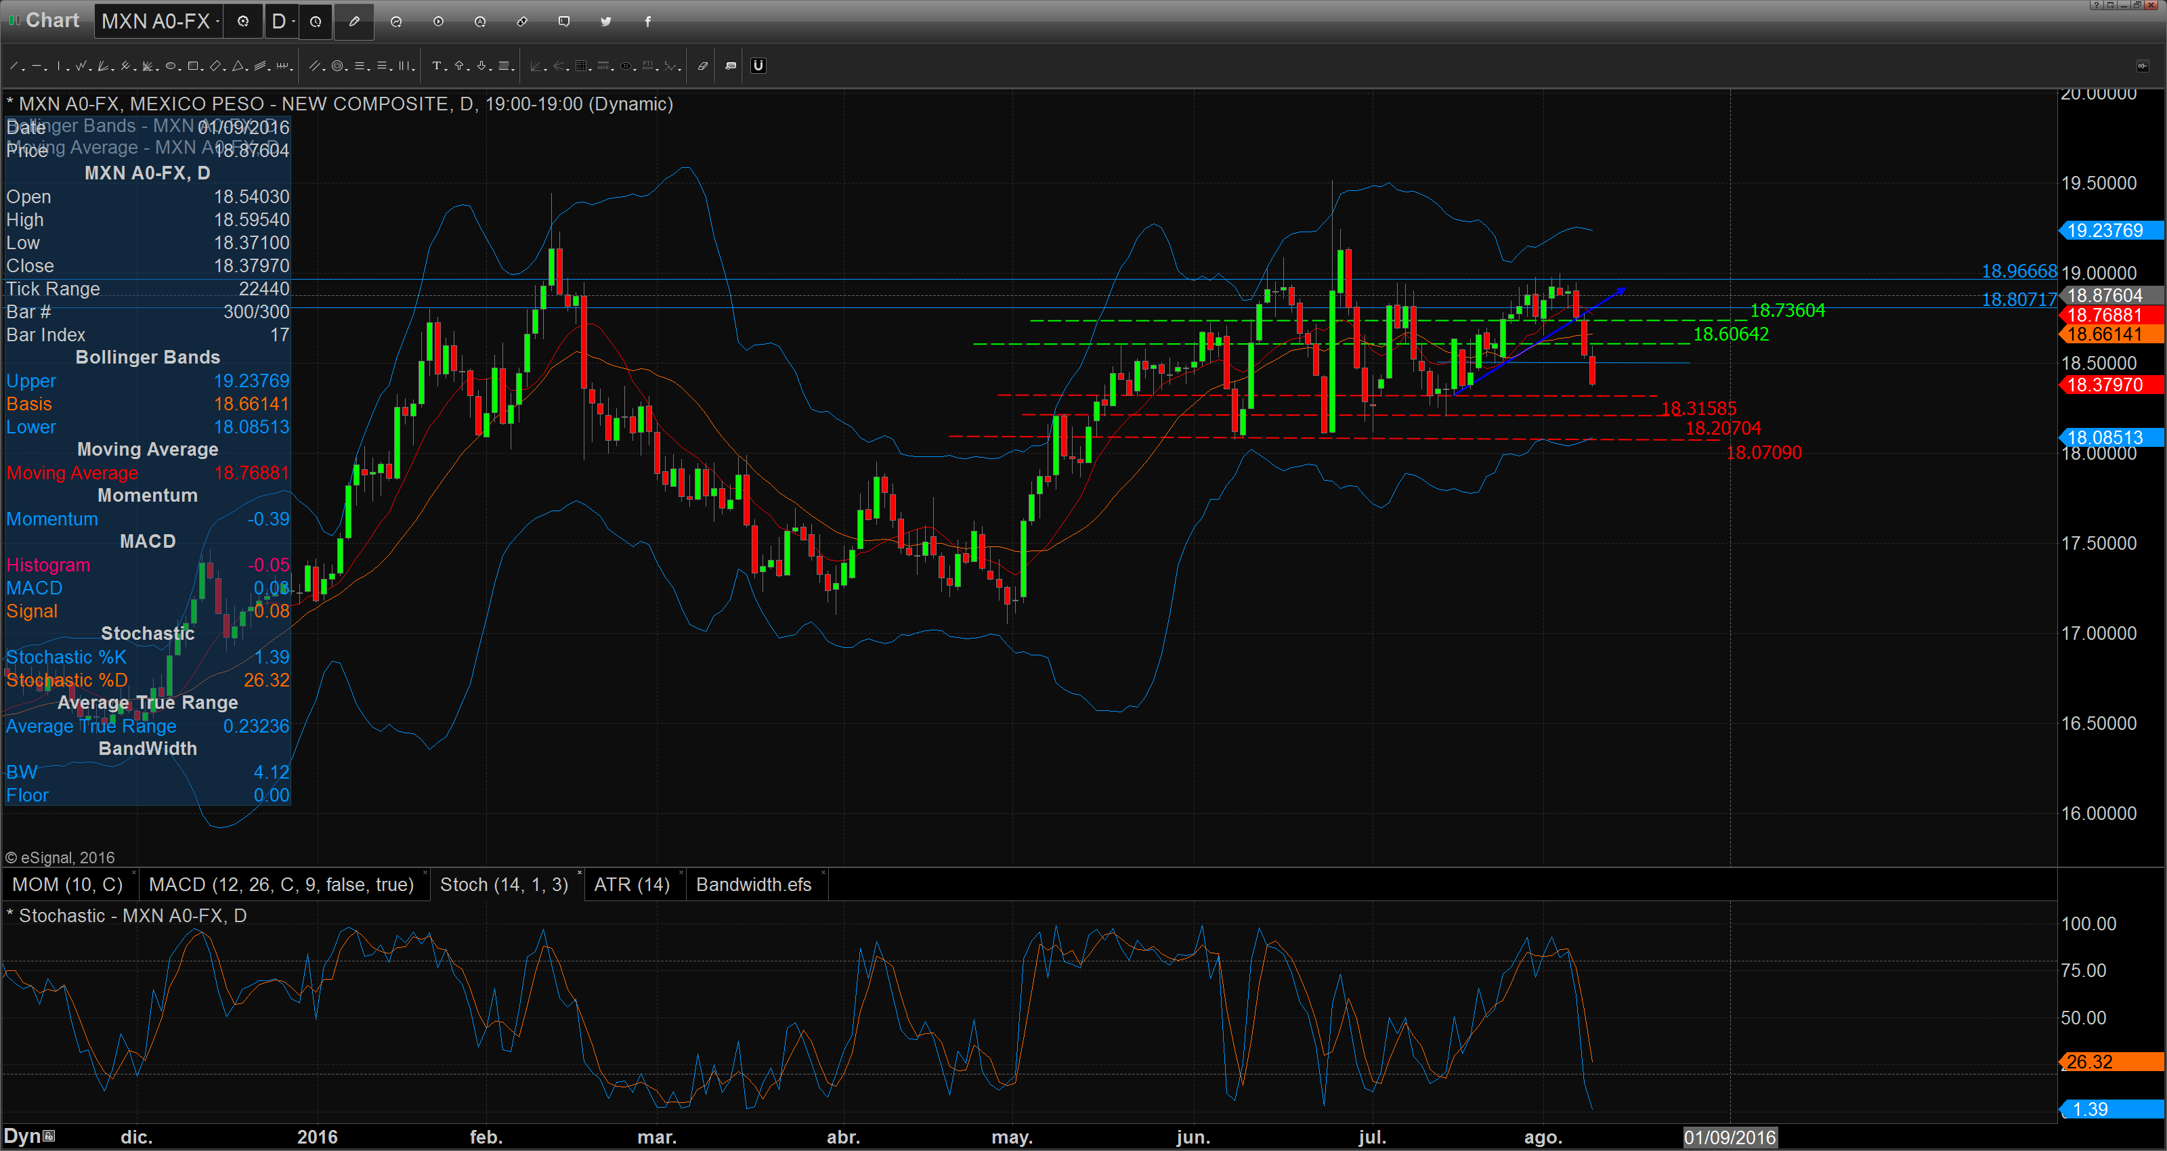Select the T text annotation tool

[x=437, y=66]
